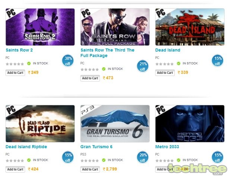Open Saints Row The Third Full Package link
231x179 pixels.
click(x=107, y=53)
